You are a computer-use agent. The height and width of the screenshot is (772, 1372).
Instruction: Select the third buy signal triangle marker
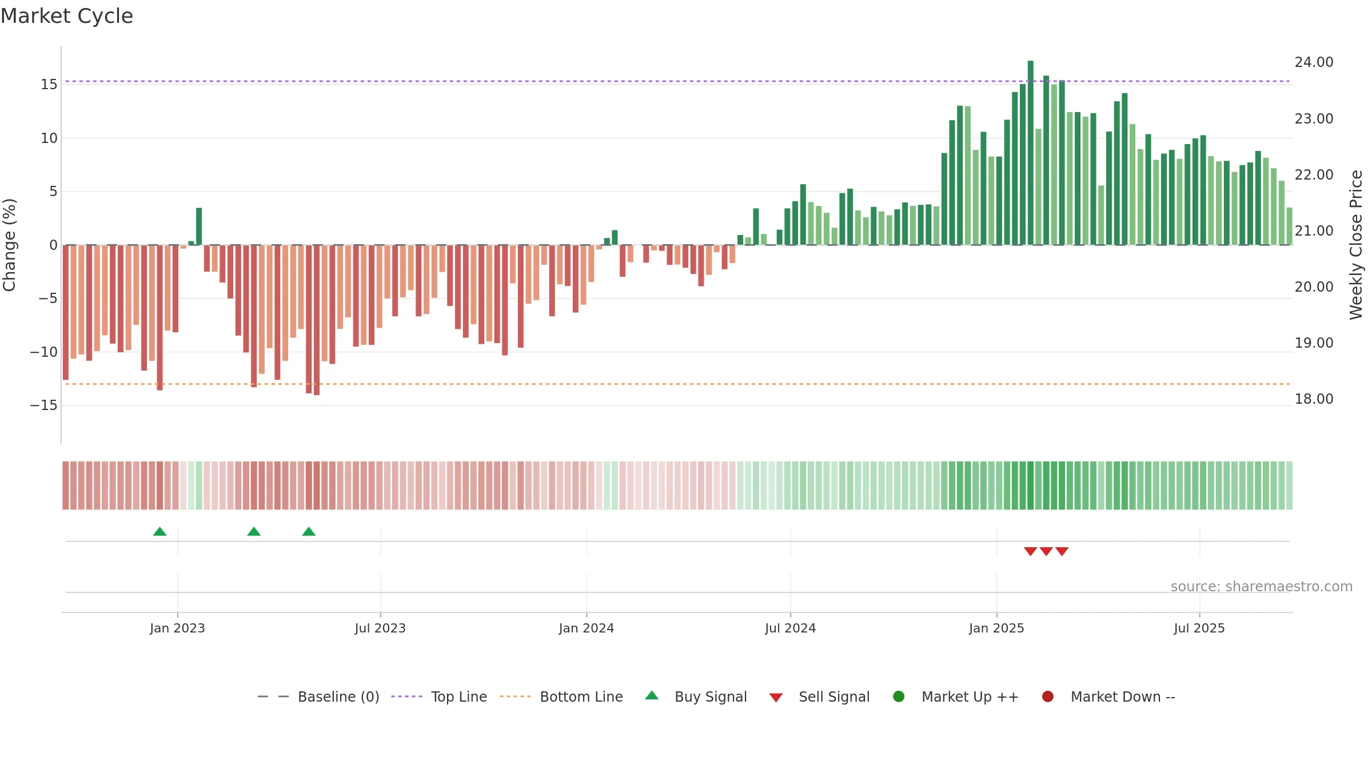point(309,532)
